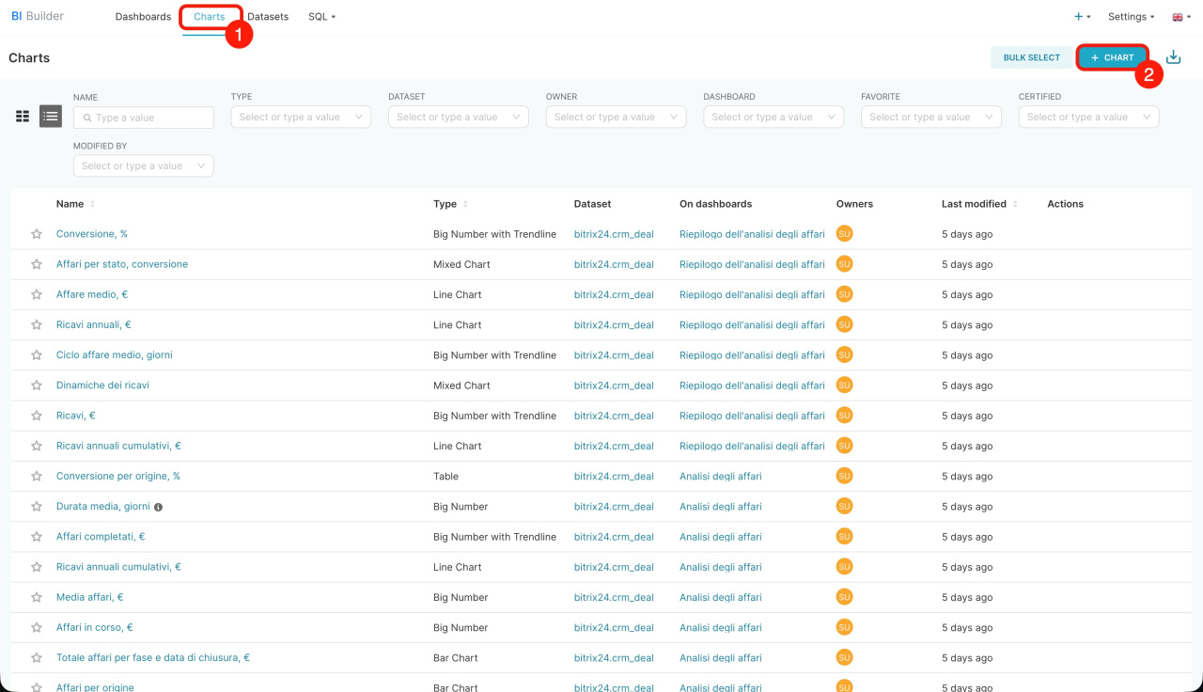Click the + Chart button
1203x692 pixels.
(x=1113, y=57)
